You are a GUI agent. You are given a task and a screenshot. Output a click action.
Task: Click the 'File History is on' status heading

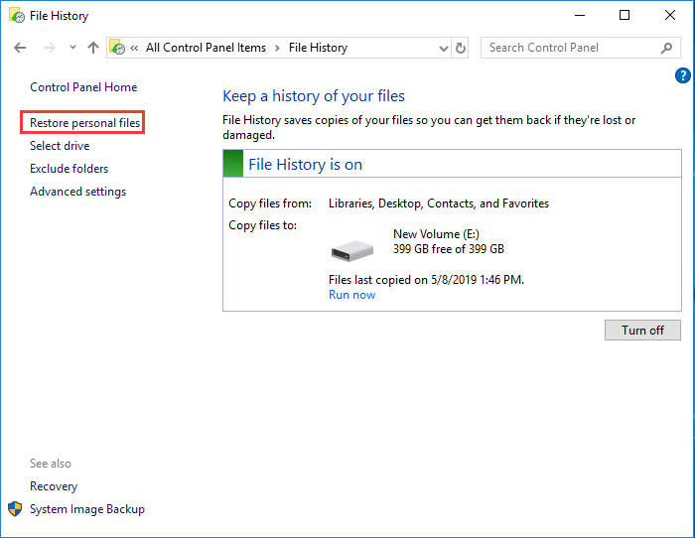(x=305, y=165)
